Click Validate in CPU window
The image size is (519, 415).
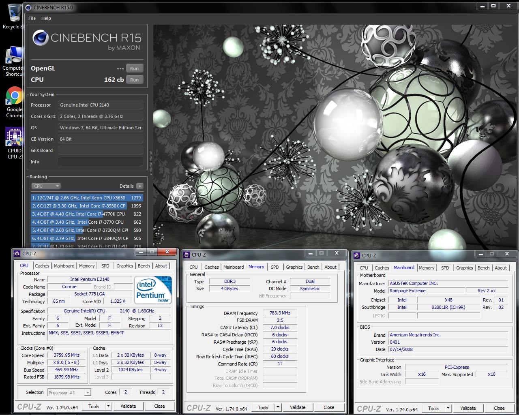pyautogui.click(x=128, y=406)
